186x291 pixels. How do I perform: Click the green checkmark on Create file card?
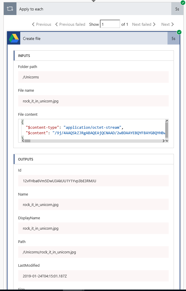(x=179, y=32)
